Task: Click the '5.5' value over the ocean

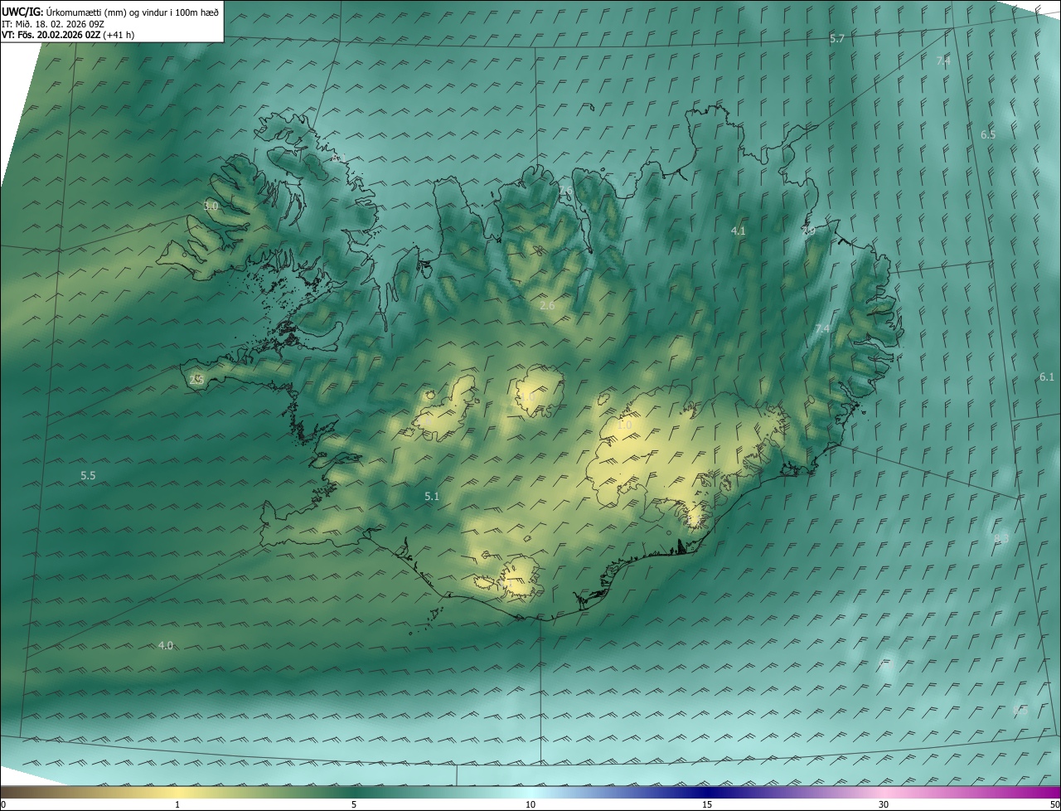Action: click(x=88, y=476)
